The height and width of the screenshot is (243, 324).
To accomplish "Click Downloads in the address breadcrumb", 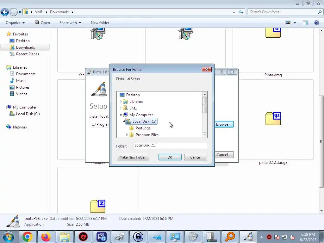I will click(x=59, y=12).
